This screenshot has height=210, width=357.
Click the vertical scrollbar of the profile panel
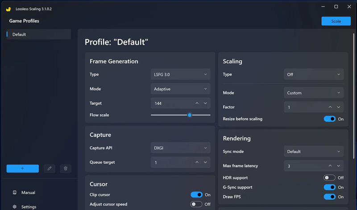coord(353,95)
